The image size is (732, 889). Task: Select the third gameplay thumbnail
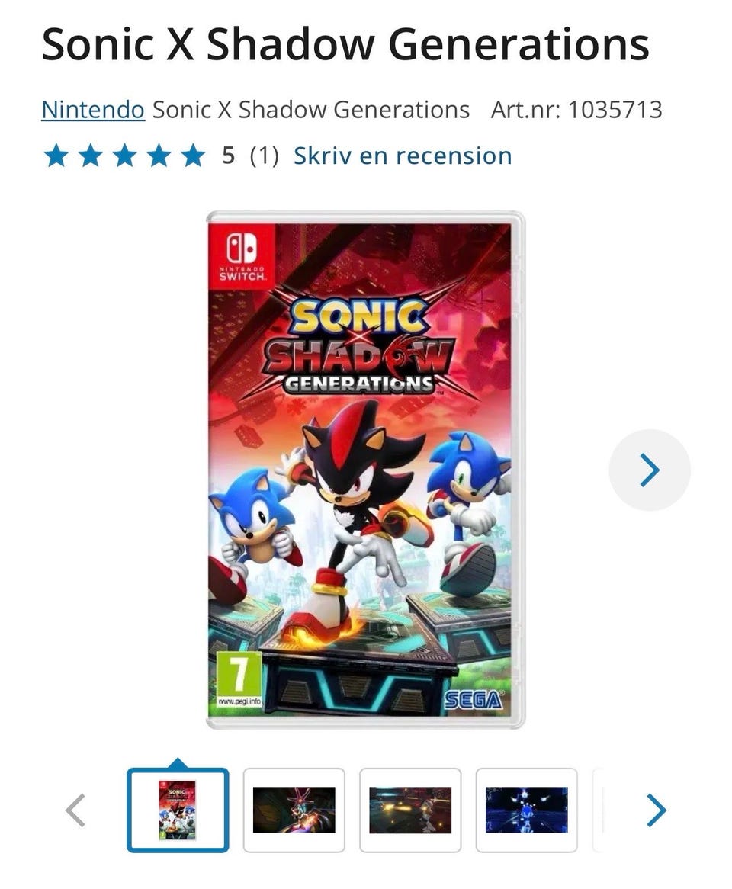point(410,810)
